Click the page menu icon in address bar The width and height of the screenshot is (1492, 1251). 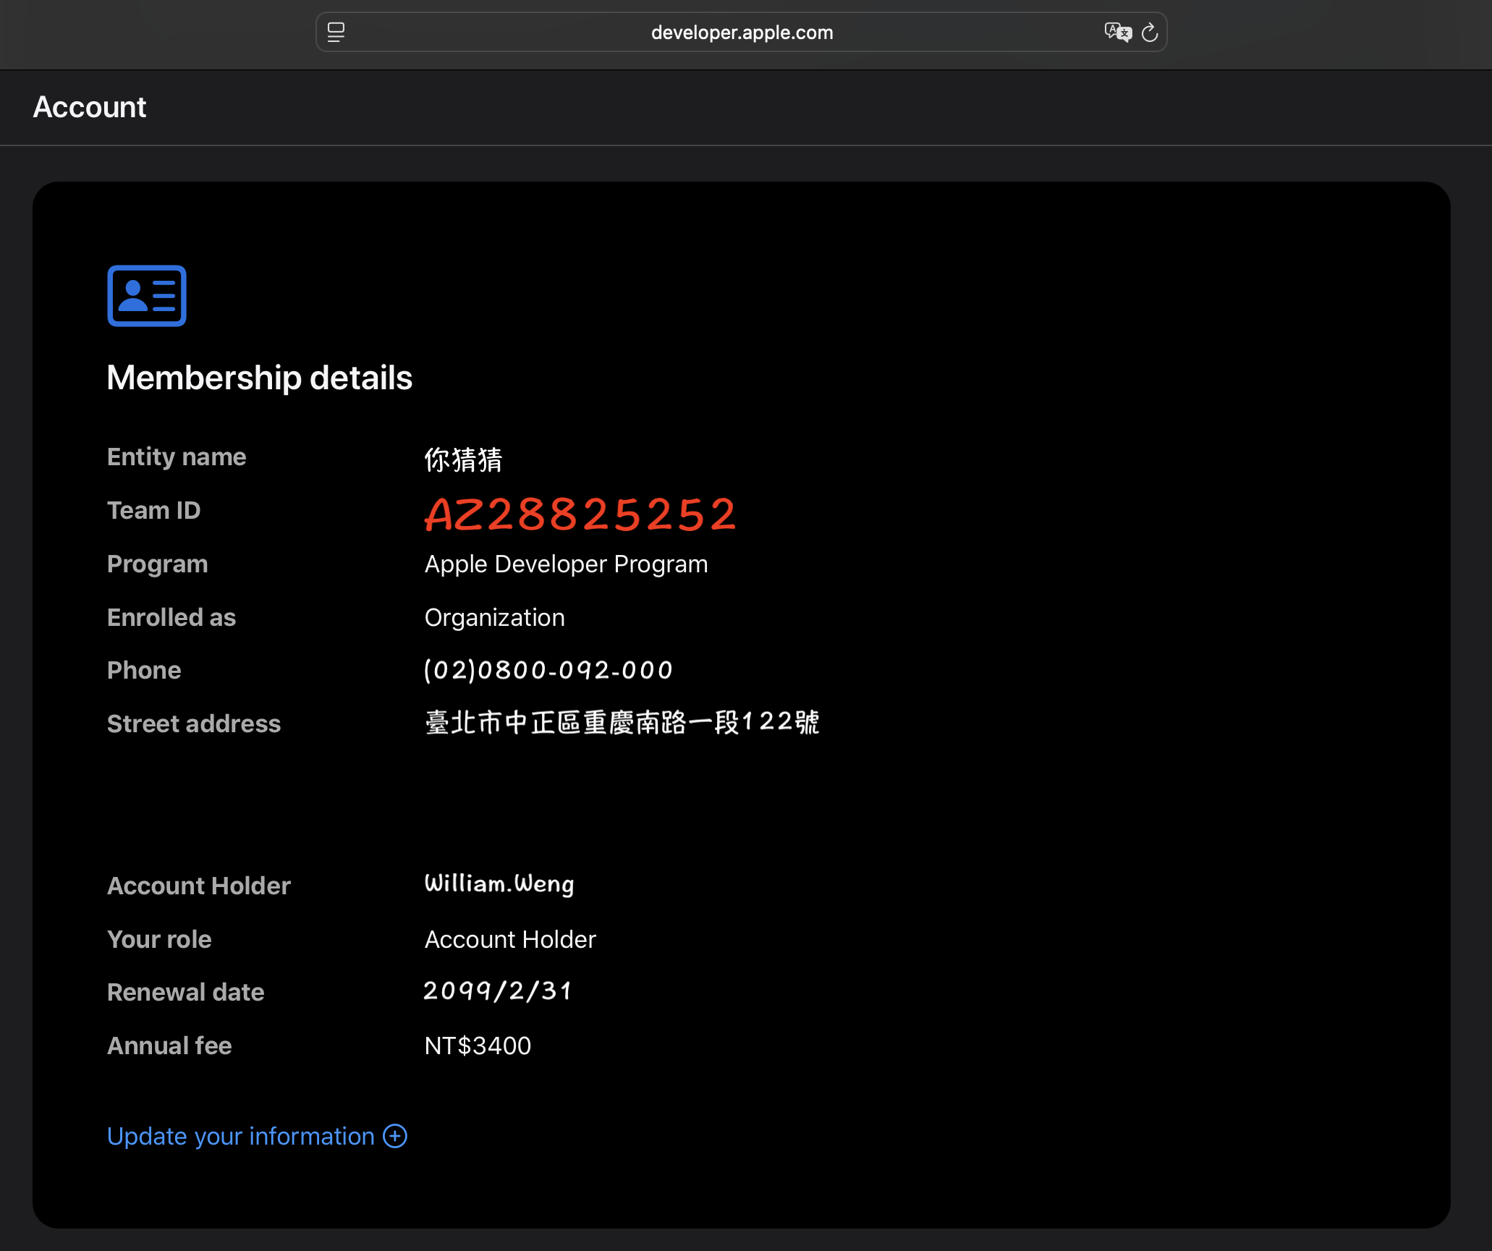click(x=336, y=33)
